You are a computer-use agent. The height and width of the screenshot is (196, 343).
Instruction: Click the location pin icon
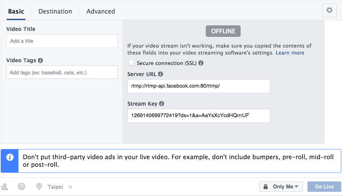pyautogui.click(x=39, y=187)
